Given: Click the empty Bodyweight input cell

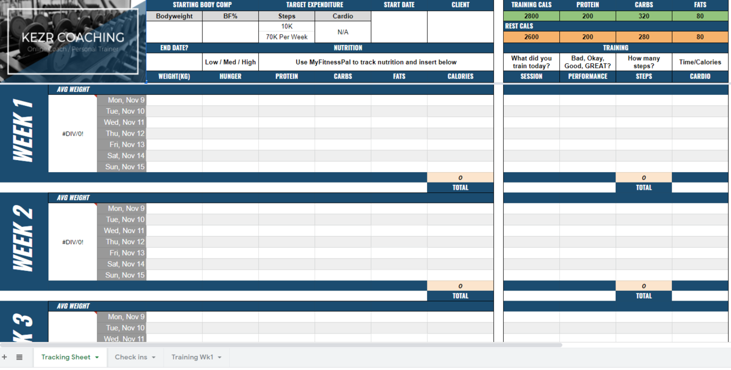Looking at the screenshot, I should coord(174,32).
